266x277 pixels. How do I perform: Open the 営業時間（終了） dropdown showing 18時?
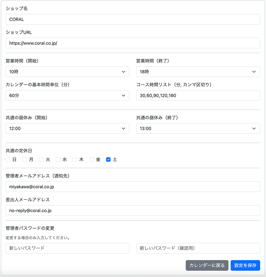point(198,72)
